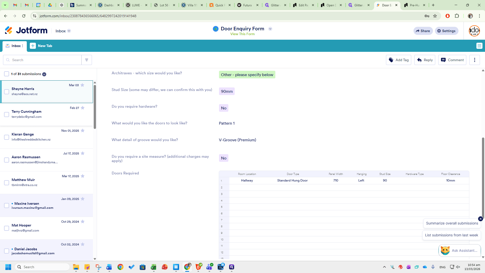Image resolution: width=485 pixels, height=273 pixels.
Task: Star the Kieran Genge submission
Action: (x=83, y=131)
